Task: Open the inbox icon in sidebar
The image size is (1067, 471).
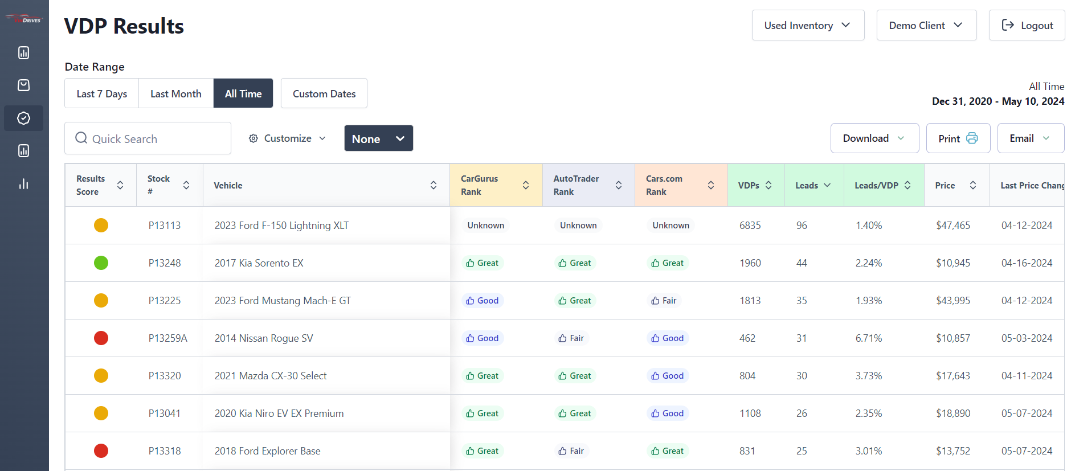Action: pyautogui.click(x=23, y=85)
